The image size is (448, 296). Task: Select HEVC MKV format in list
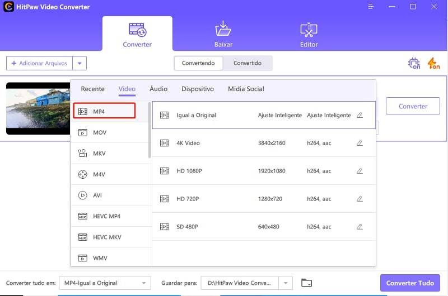click(x=110, y=237)
